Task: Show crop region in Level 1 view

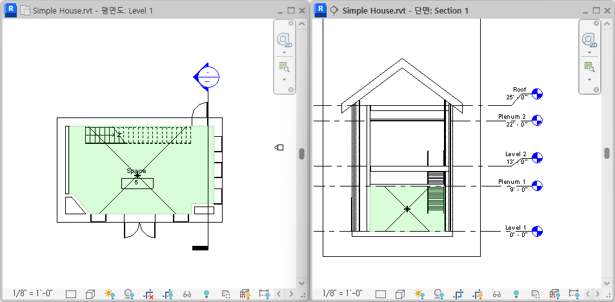Action: (168, 294)
